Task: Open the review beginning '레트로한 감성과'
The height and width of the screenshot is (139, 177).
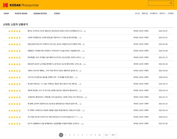Action: (55, 64)
